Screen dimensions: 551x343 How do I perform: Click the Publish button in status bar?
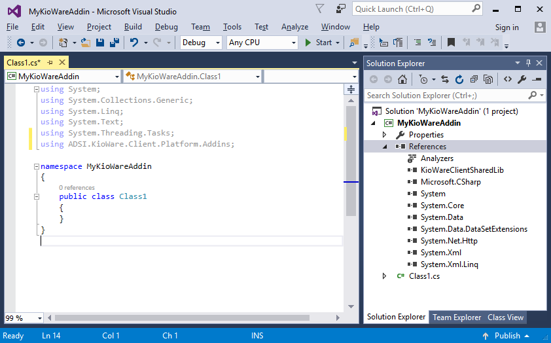(507, 336)
